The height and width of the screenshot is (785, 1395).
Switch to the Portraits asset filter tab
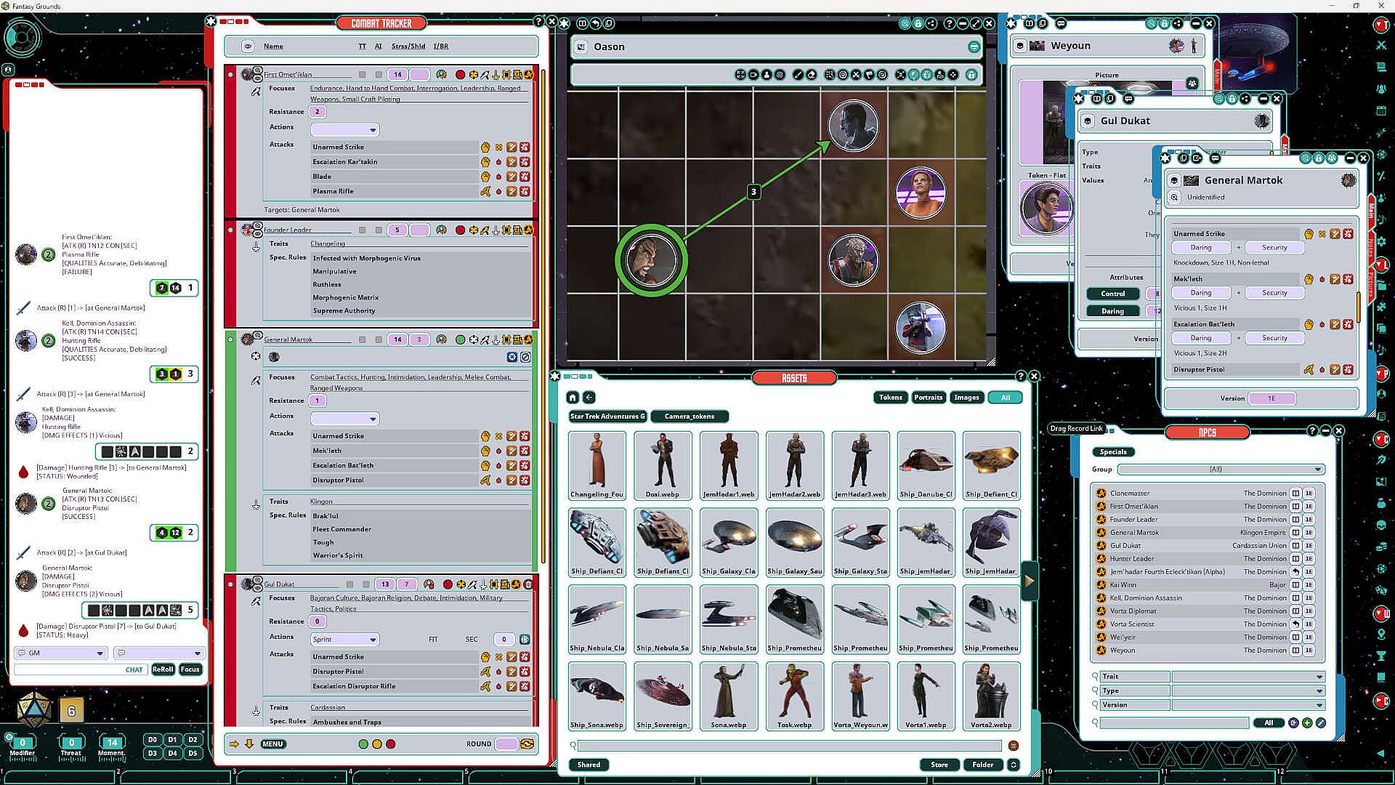[x=928, y=398]
